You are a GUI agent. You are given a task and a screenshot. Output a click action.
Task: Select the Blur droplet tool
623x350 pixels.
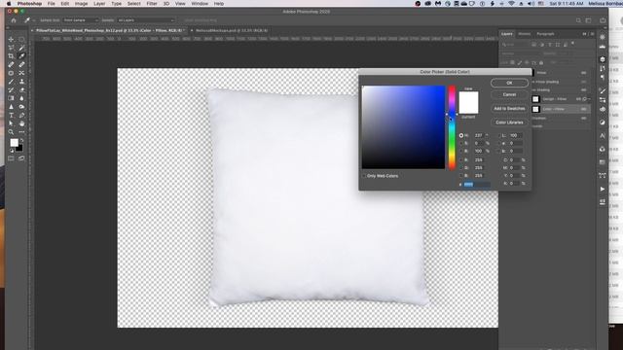(21, 98)
